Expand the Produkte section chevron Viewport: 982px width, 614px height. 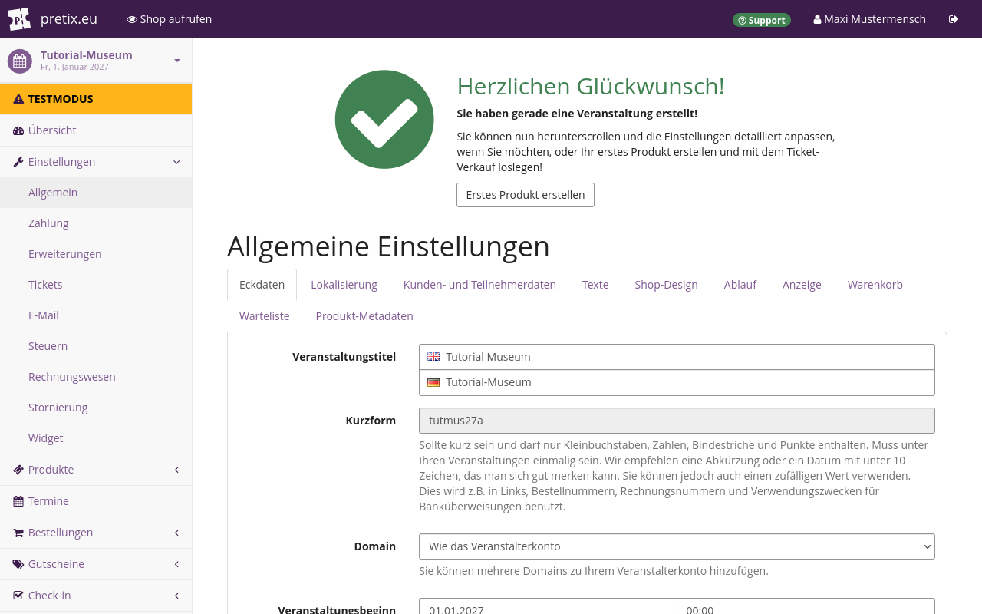coord(176,470)
